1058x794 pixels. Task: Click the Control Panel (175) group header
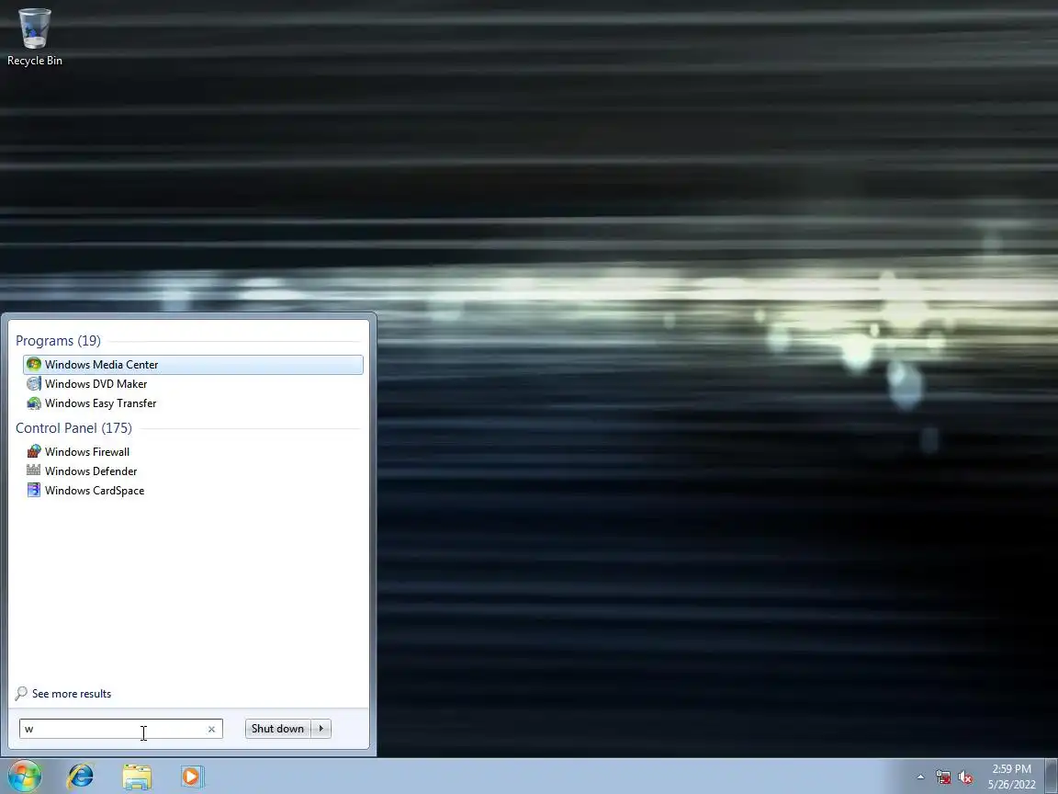click(73, 428)
